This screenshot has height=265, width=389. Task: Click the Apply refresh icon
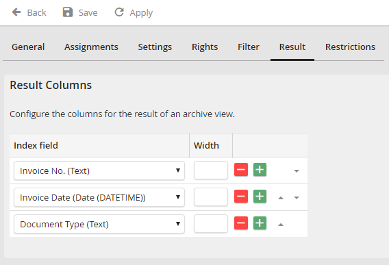119,12
